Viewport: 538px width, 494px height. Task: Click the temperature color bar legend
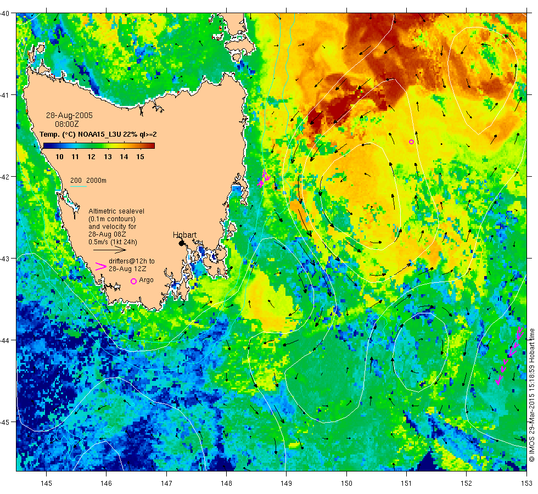click(99, 146)
